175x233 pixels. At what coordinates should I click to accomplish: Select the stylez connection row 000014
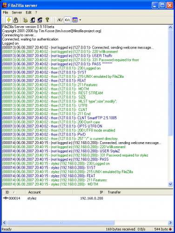point(87,198)
